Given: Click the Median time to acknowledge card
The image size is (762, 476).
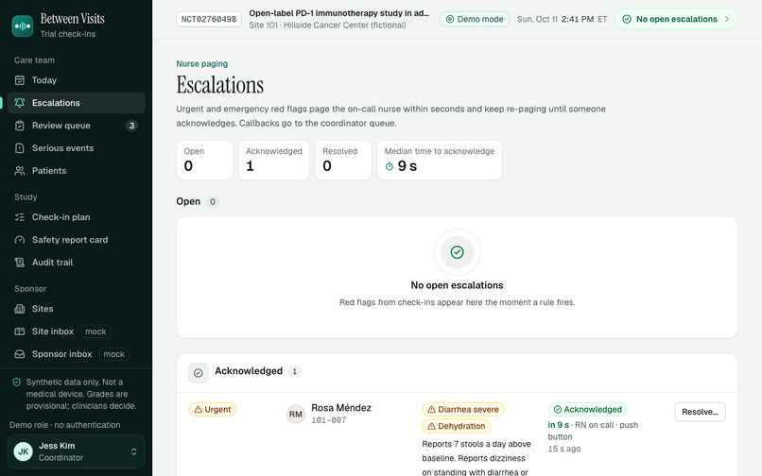Looking at the screenshot, I should 440,161.
